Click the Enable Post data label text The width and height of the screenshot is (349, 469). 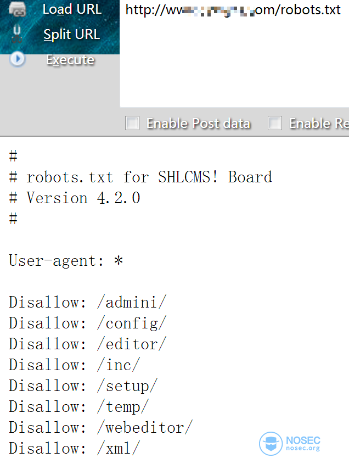click(x=199, y=124)
